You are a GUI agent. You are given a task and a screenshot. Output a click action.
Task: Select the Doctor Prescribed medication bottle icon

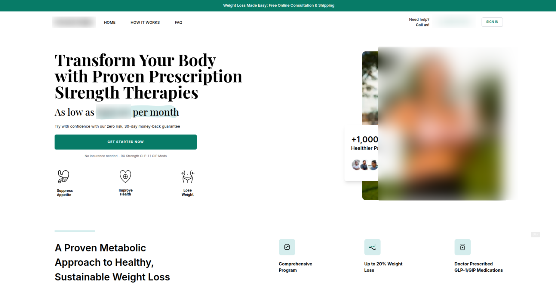462,247
